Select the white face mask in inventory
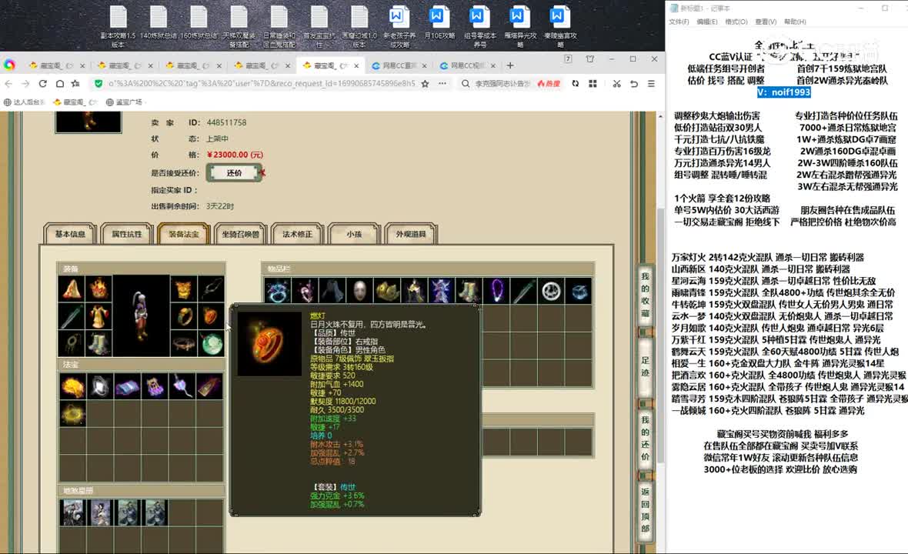This screenshot has height=554, width=908. pyautogui.click(x=359, y=291)
